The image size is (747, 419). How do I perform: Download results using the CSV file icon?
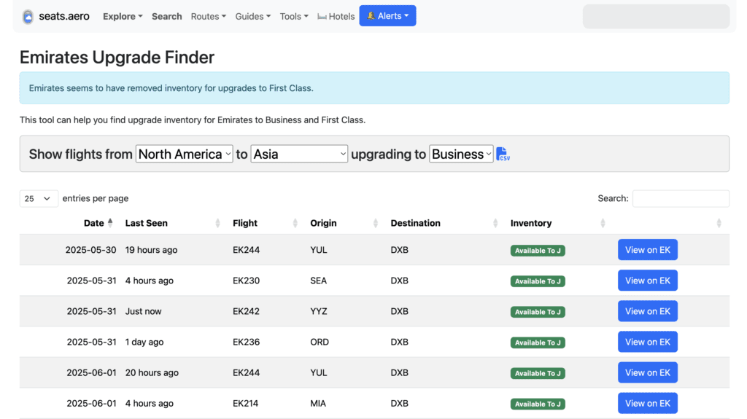(x=503, y=154)
